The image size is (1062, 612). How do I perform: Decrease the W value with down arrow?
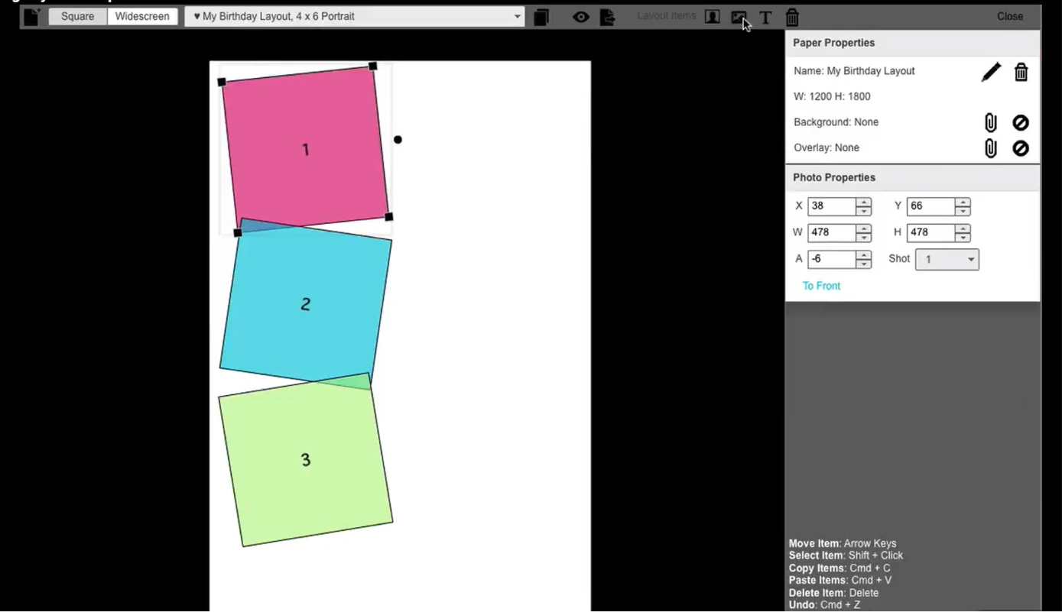(864, 237)
